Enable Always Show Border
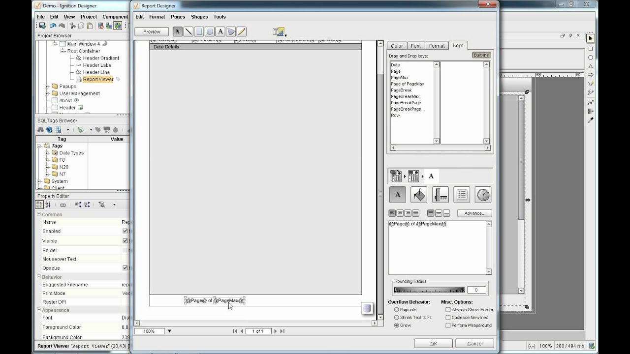The width and height of the screenshot is (630, 354). coord(448,310)
